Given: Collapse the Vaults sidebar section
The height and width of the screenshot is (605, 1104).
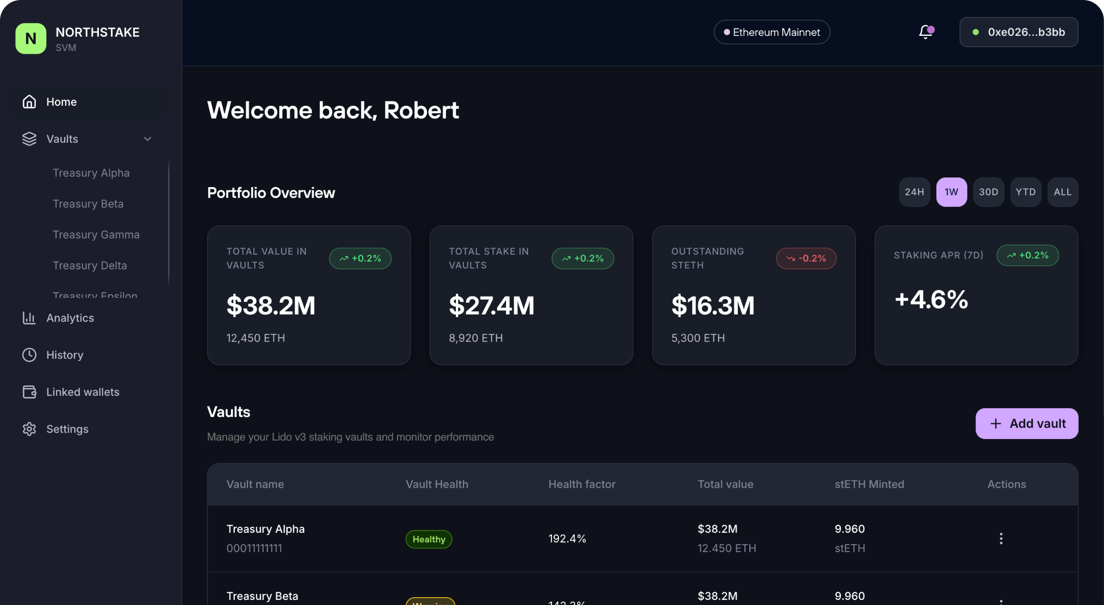Looking at the screenshot, I should pyautogui.click(x=147, y=138).
